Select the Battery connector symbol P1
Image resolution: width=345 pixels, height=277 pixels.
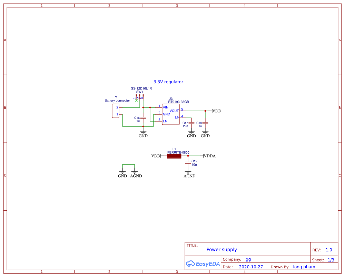click(x=116, y=111)
